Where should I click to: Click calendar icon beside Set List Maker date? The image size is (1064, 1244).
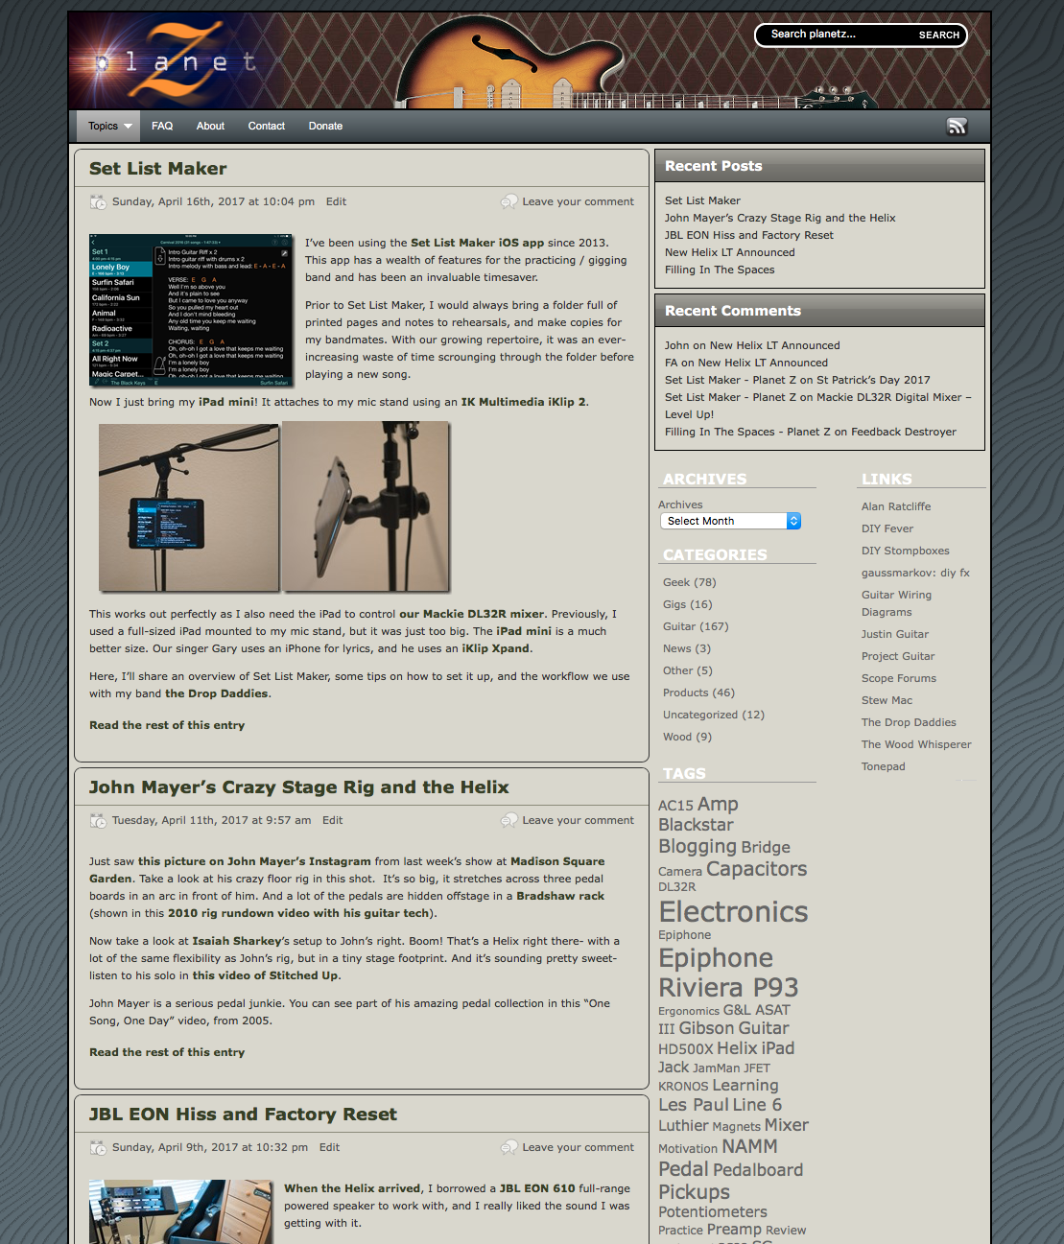point(98,202)
